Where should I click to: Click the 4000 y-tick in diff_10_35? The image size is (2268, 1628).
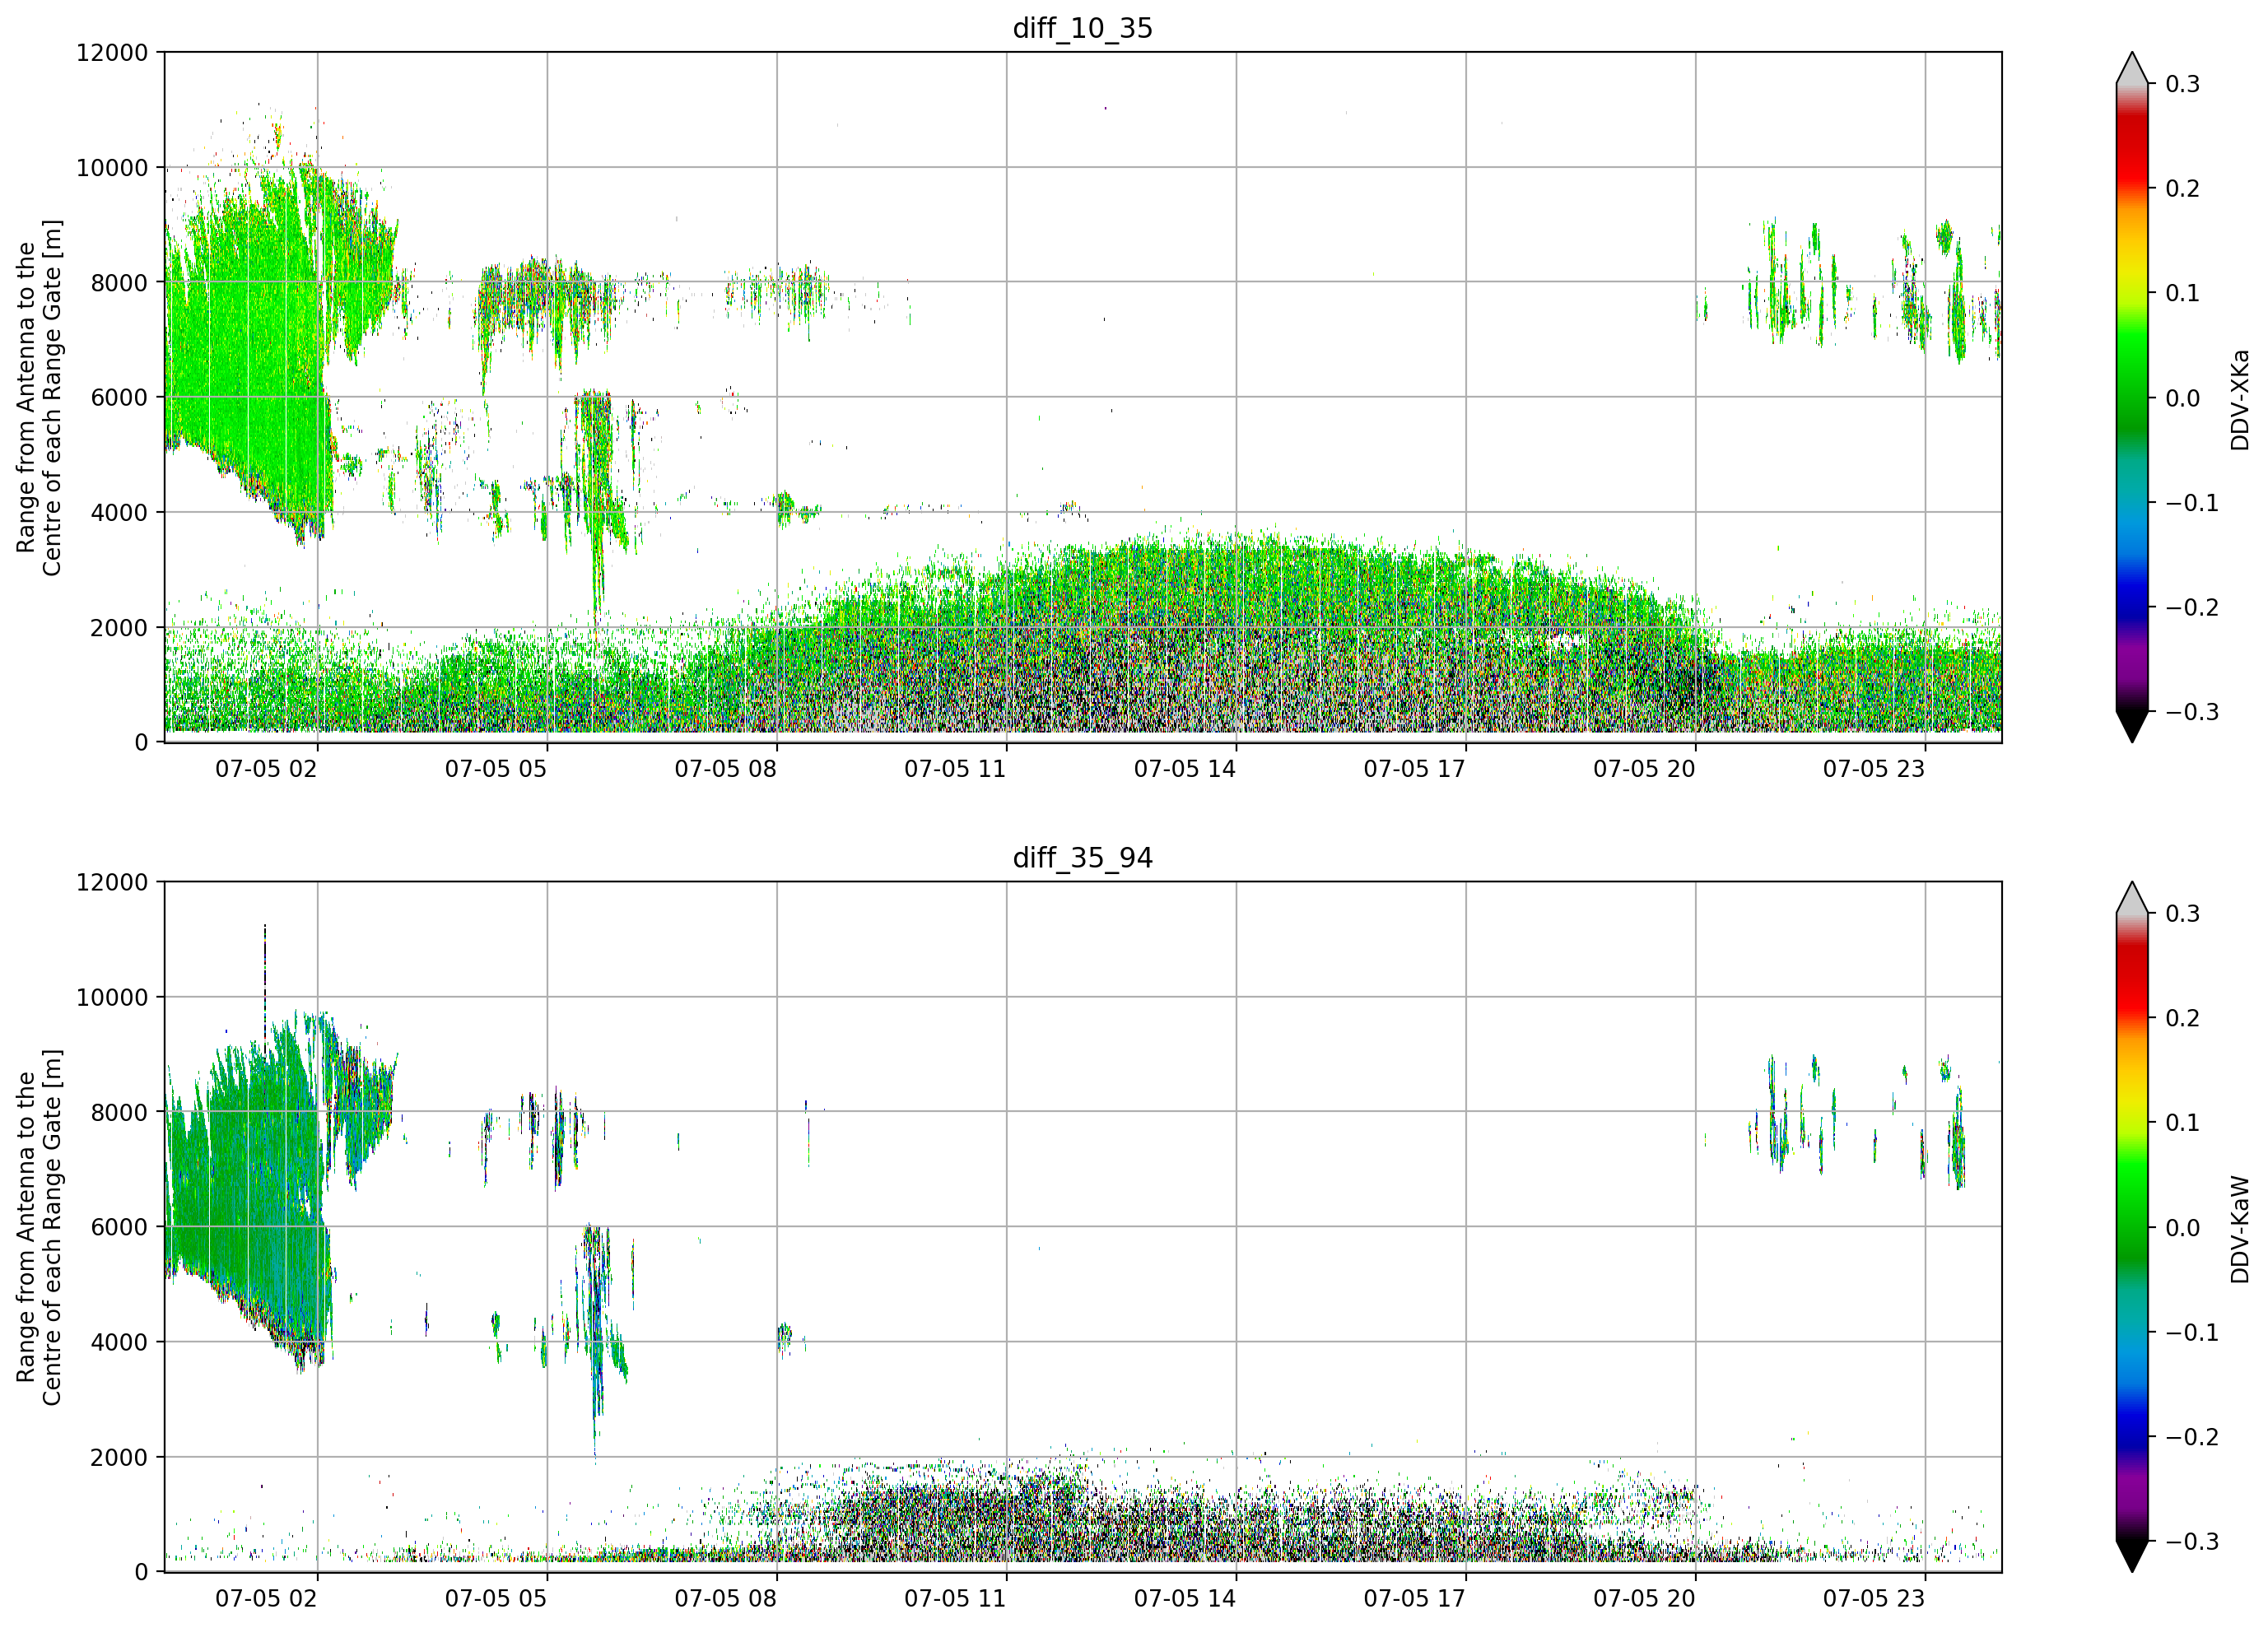point(119,512)
